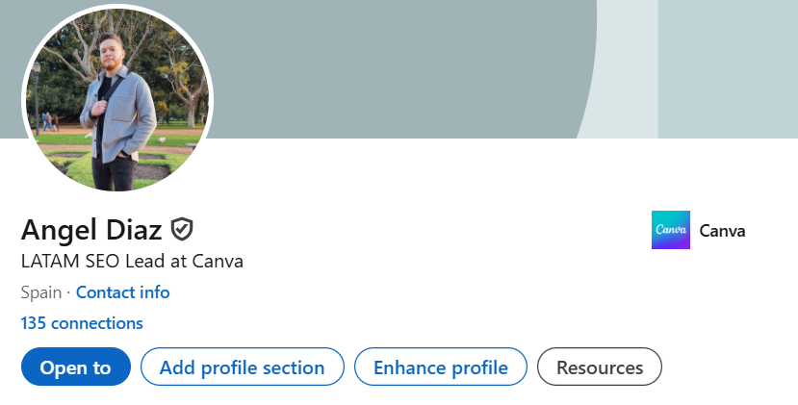Screen dimensions: 798x405
Task: Click the Add profile section button
Action: [242, 367]
